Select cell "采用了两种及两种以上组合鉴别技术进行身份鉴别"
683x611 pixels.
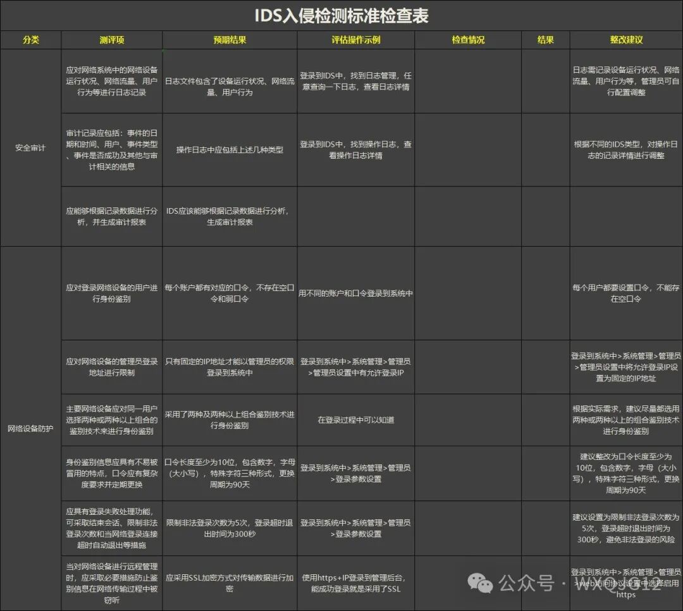click(230, 420)
